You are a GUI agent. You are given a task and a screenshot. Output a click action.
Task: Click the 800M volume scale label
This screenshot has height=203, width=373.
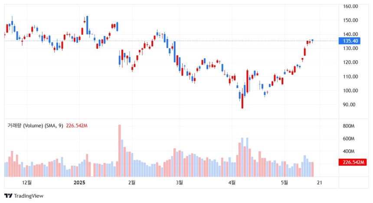349,126
